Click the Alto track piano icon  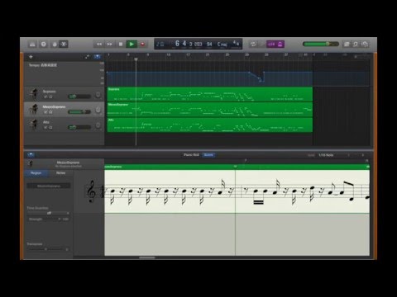click(34, 125)
